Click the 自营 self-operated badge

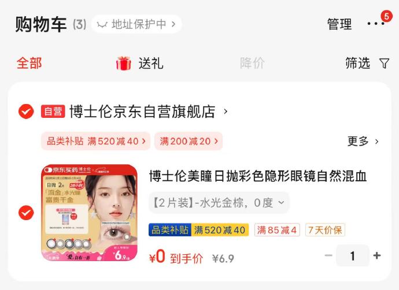coord(53,111)
